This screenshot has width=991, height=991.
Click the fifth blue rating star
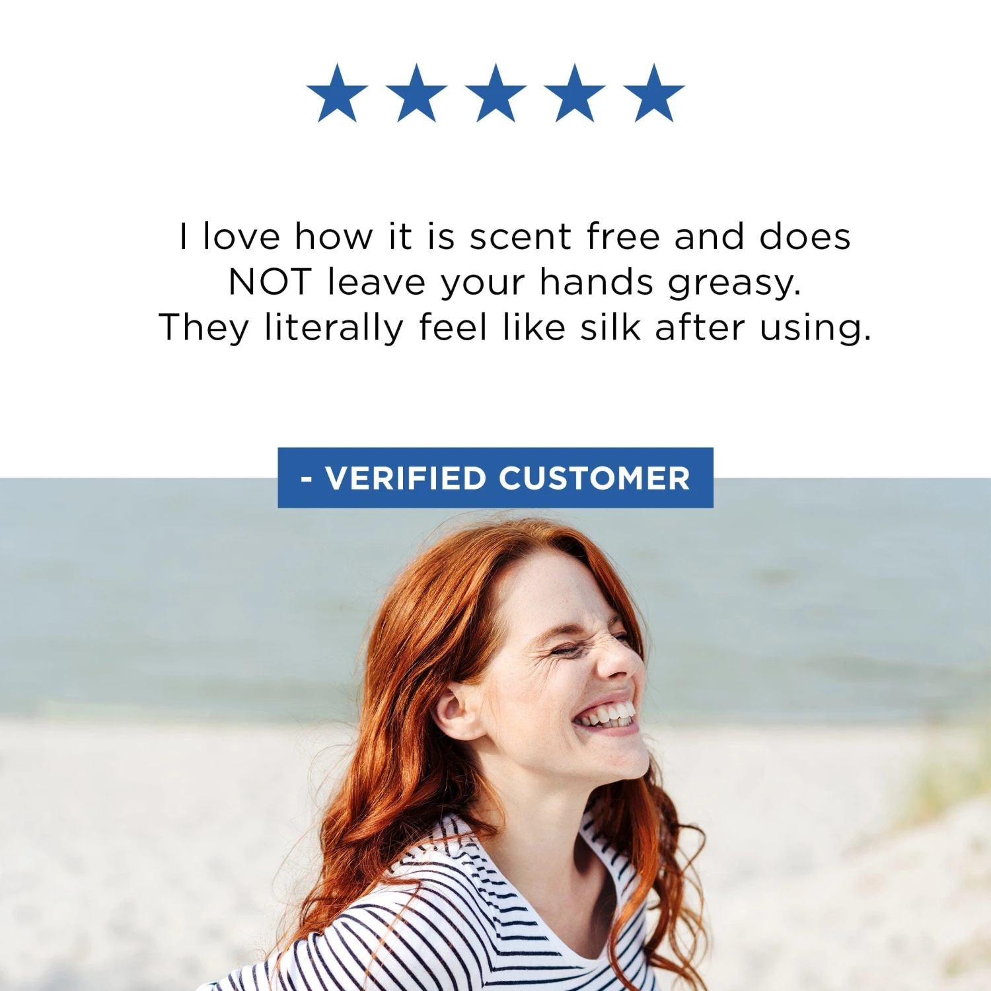click(x=653, y=95)
